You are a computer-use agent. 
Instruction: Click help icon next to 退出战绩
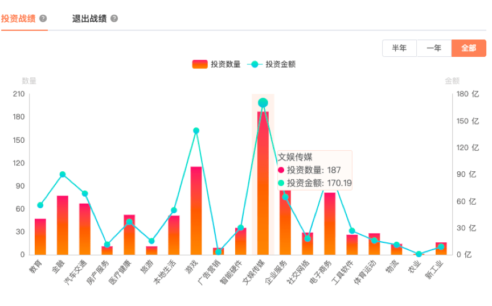pos(114,19)
